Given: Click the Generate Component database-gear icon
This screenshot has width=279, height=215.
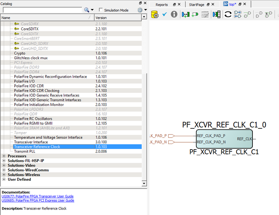Looking at the screenshot, I should click(154, 14).
